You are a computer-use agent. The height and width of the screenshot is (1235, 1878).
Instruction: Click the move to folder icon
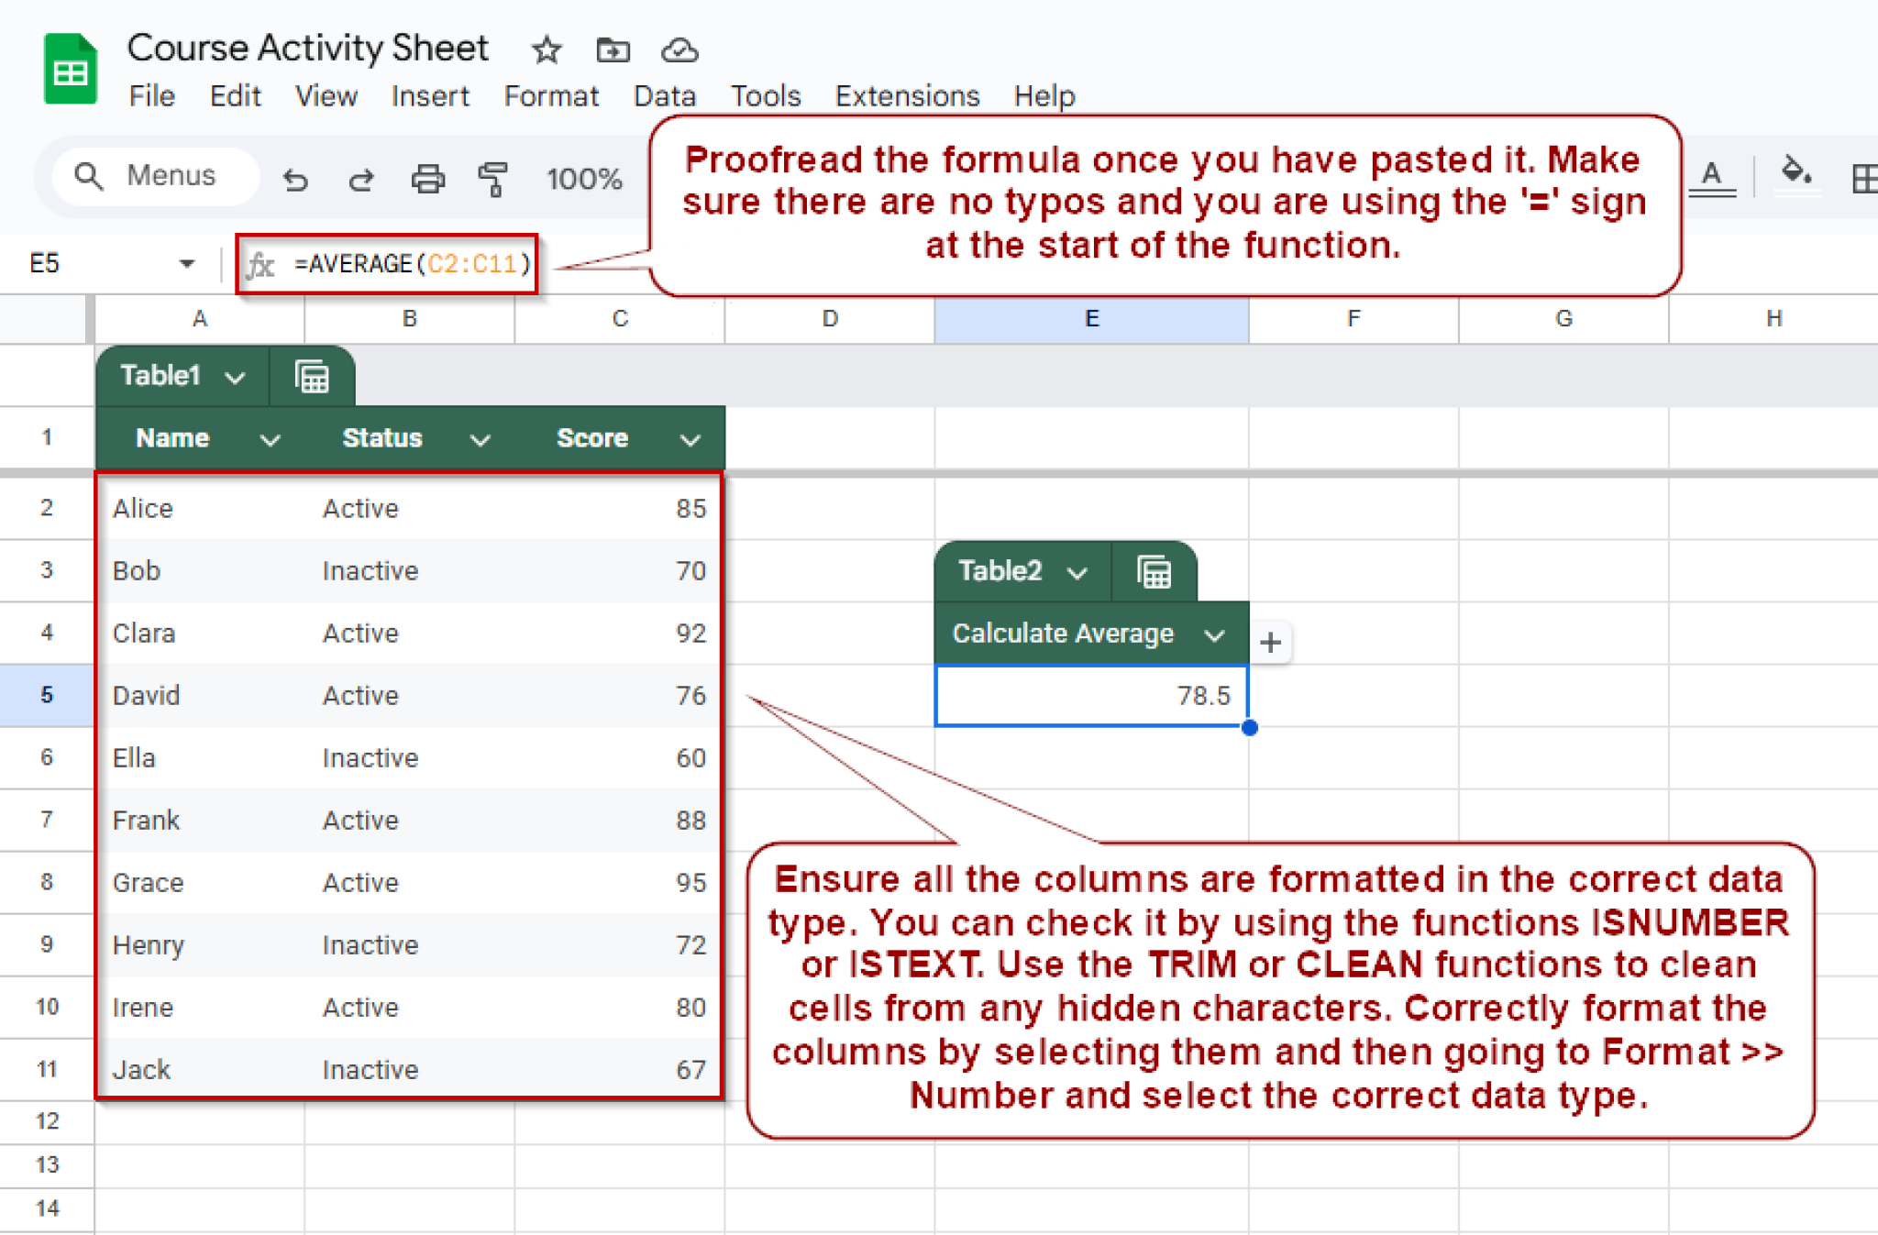coord(613,50)
